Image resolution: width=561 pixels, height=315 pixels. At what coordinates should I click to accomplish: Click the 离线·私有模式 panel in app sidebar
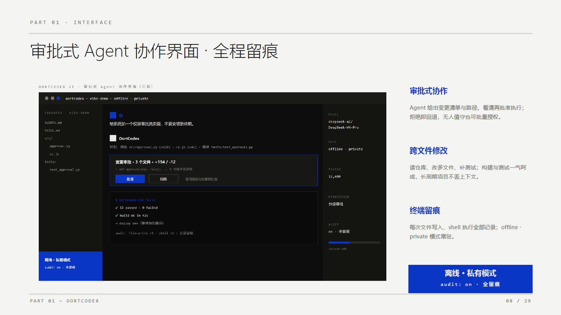pyautogui.click(x=71, y=266)
